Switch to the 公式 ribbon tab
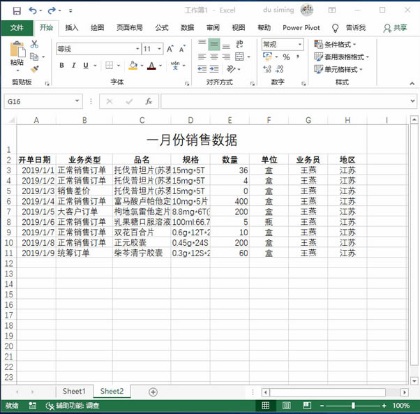The height and width of the screenshot is (414, 420). point(162,28)
